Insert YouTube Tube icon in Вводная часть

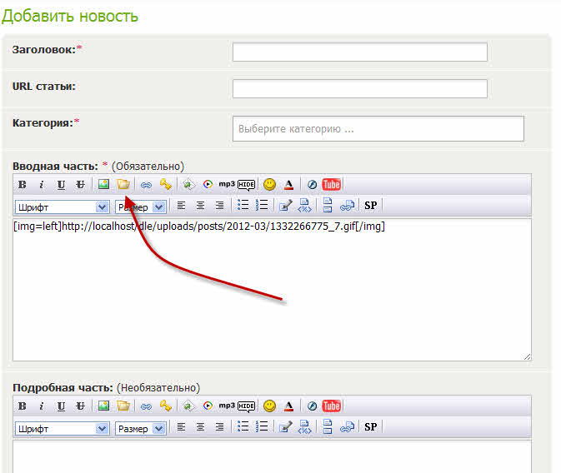pyautogui.click(x=331, y=185)
